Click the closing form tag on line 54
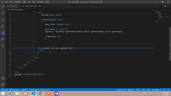 [41, 50]
